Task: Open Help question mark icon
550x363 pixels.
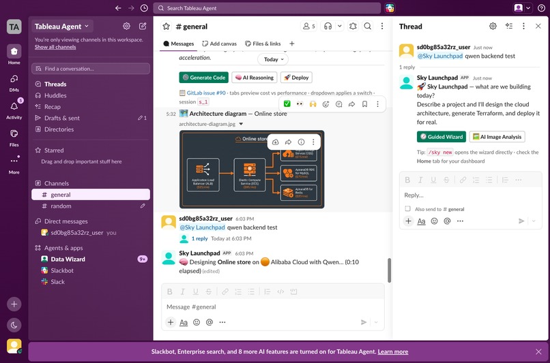Action: point(541,8)
